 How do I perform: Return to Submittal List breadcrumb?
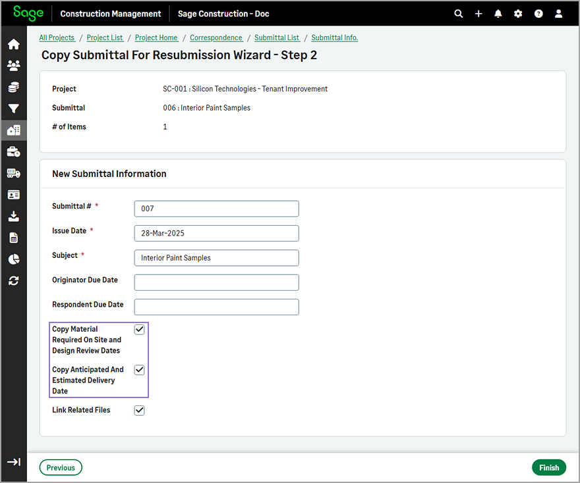277,38
